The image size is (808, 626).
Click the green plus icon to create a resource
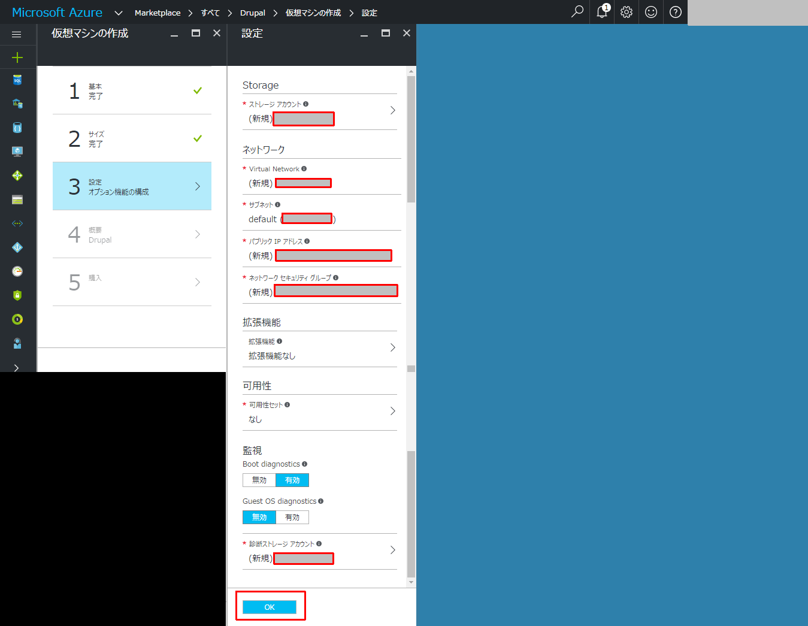17,57
